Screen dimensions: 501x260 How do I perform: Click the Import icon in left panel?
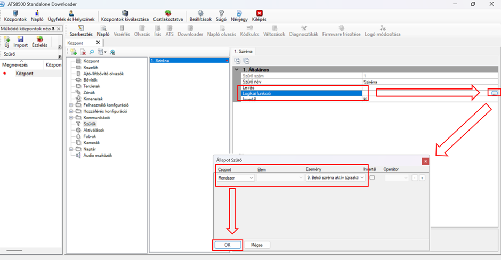(x=21, y=39)
